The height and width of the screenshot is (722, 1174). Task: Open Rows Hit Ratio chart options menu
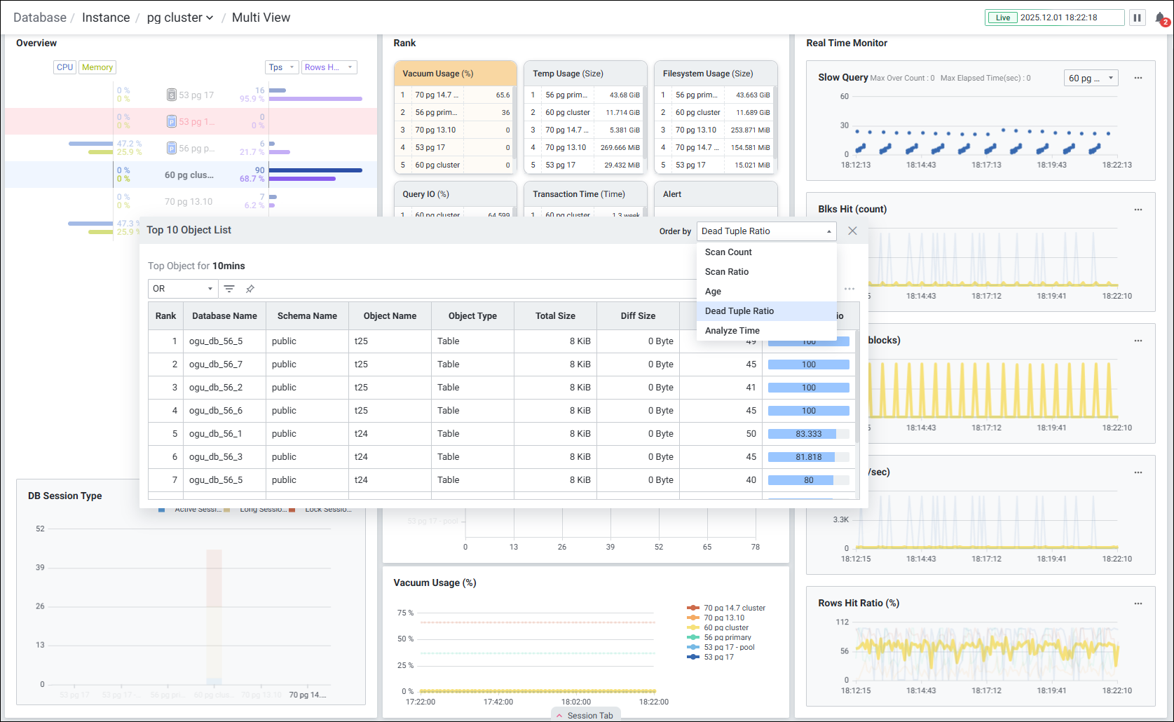coord(1138,604)
